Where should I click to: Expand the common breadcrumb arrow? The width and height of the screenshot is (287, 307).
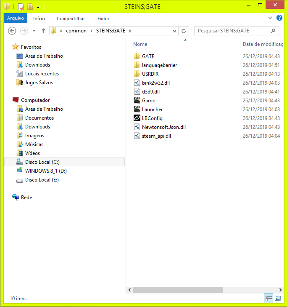[x=92, y=31]
